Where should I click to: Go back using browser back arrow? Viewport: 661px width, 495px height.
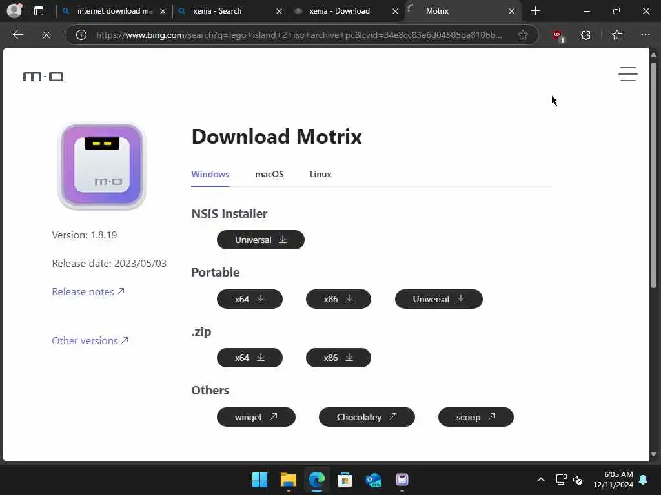coord(17,35)
